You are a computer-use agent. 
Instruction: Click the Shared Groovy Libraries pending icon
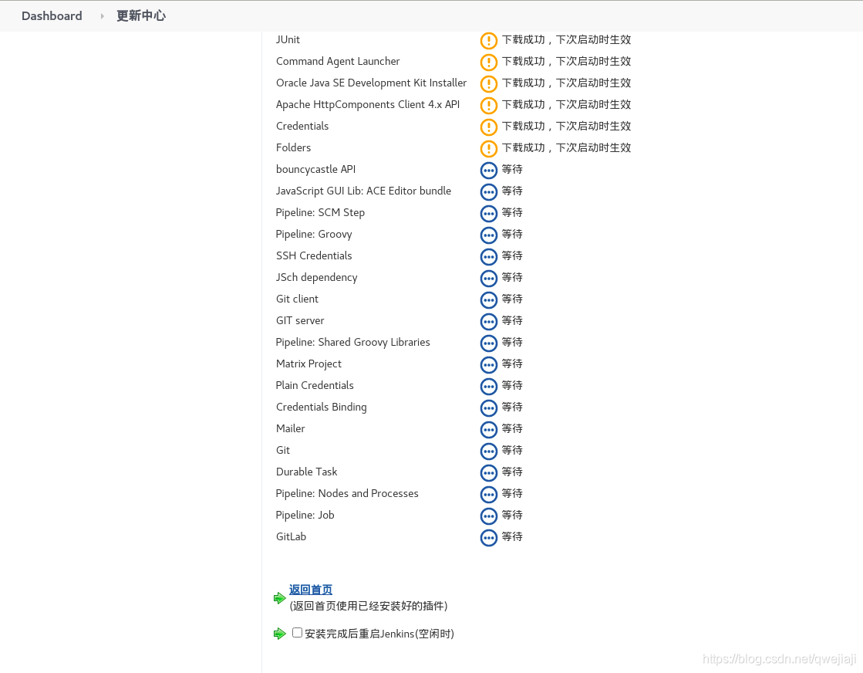tap(488, 343)
